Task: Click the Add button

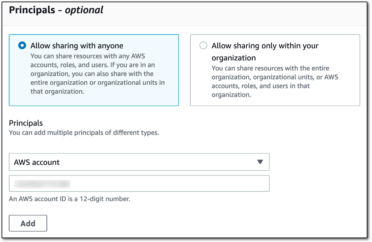Action: click(28, 223)
